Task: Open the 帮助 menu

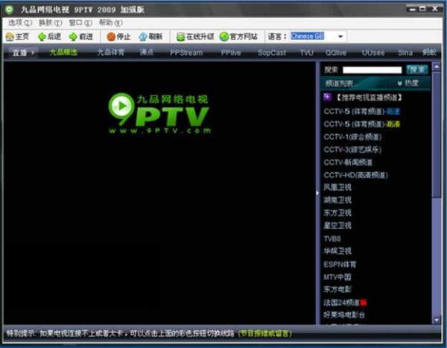Action: coord(110,22)
